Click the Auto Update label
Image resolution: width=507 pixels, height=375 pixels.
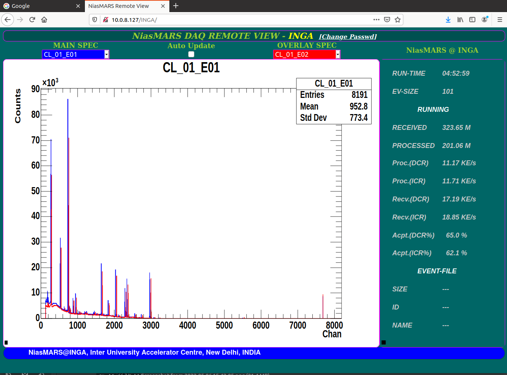[x=191, y=46]
